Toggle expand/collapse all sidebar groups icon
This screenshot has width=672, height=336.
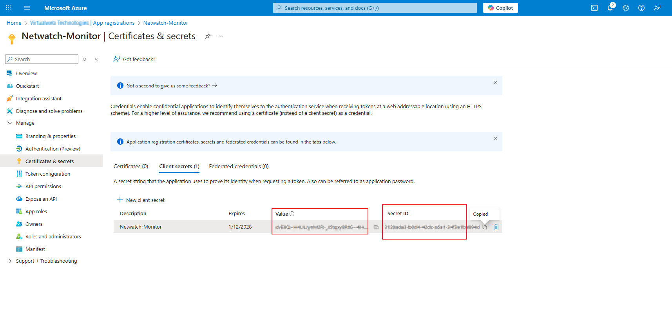point(85,59)
